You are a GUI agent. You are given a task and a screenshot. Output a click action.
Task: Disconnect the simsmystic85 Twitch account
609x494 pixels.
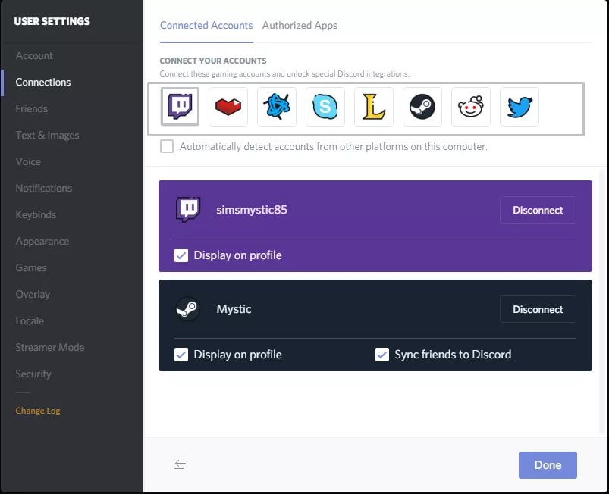click(x=538, y=210)
